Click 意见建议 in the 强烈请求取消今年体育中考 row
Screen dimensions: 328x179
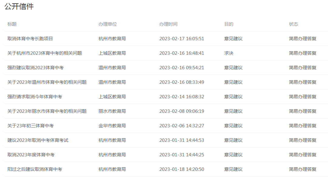pos(233,97)
